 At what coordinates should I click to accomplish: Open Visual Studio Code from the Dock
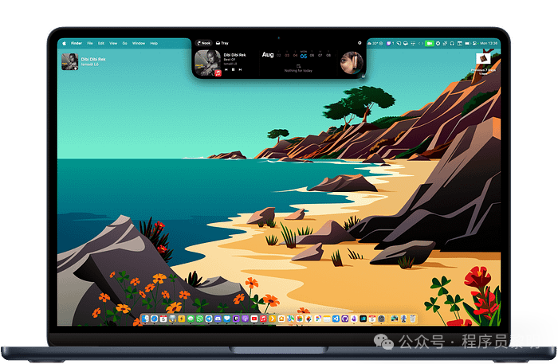point(336,319)
